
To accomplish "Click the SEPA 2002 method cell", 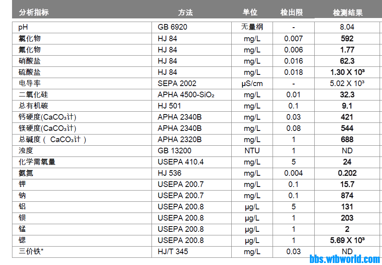I will (177, 84).
